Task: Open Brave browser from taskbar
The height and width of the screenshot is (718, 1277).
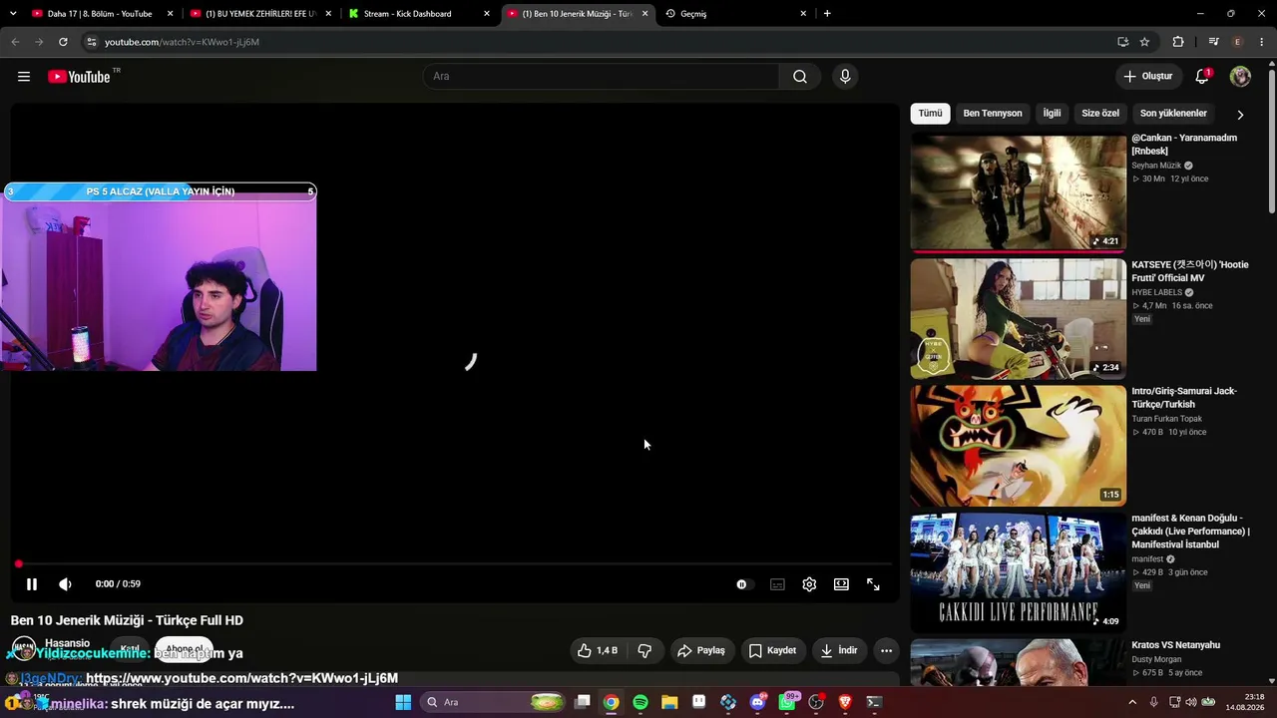Action: (845, 702)
